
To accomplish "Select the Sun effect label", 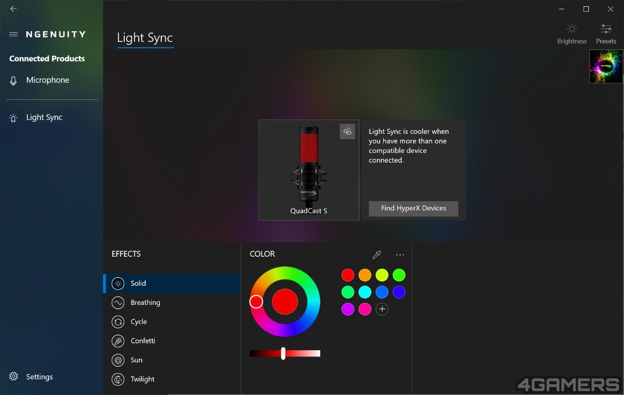I will (136, 360).
